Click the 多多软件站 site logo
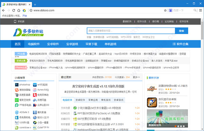 [28, 32]
